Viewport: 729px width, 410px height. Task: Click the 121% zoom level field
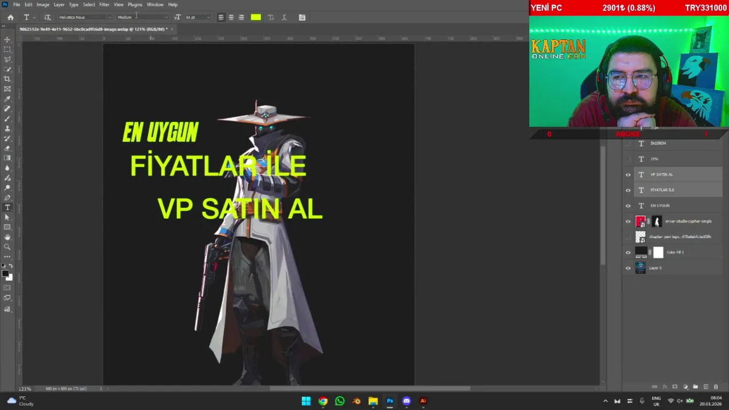point(25,389)
